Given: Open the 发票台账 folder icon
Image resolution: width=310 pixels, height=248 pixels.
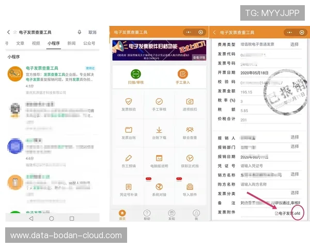Looking at the screenshot, I should (129, 130).
